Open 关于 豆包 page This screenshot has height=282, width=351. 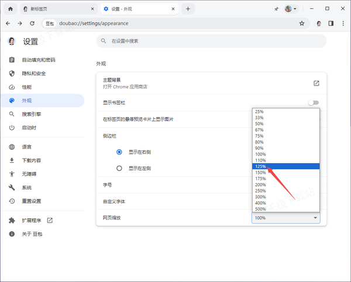coord(32,233)
